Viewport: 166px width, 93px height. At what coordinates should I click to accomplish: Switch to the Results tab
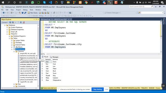(45, 57)
